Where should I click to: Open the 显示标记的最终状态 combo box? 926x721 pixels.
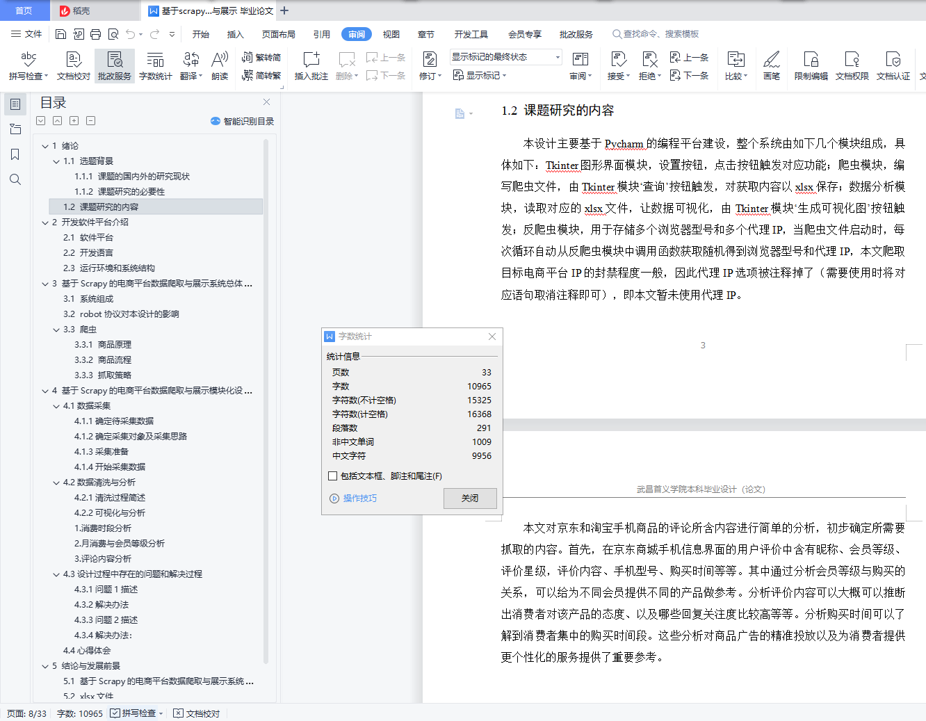coord(505,57)
